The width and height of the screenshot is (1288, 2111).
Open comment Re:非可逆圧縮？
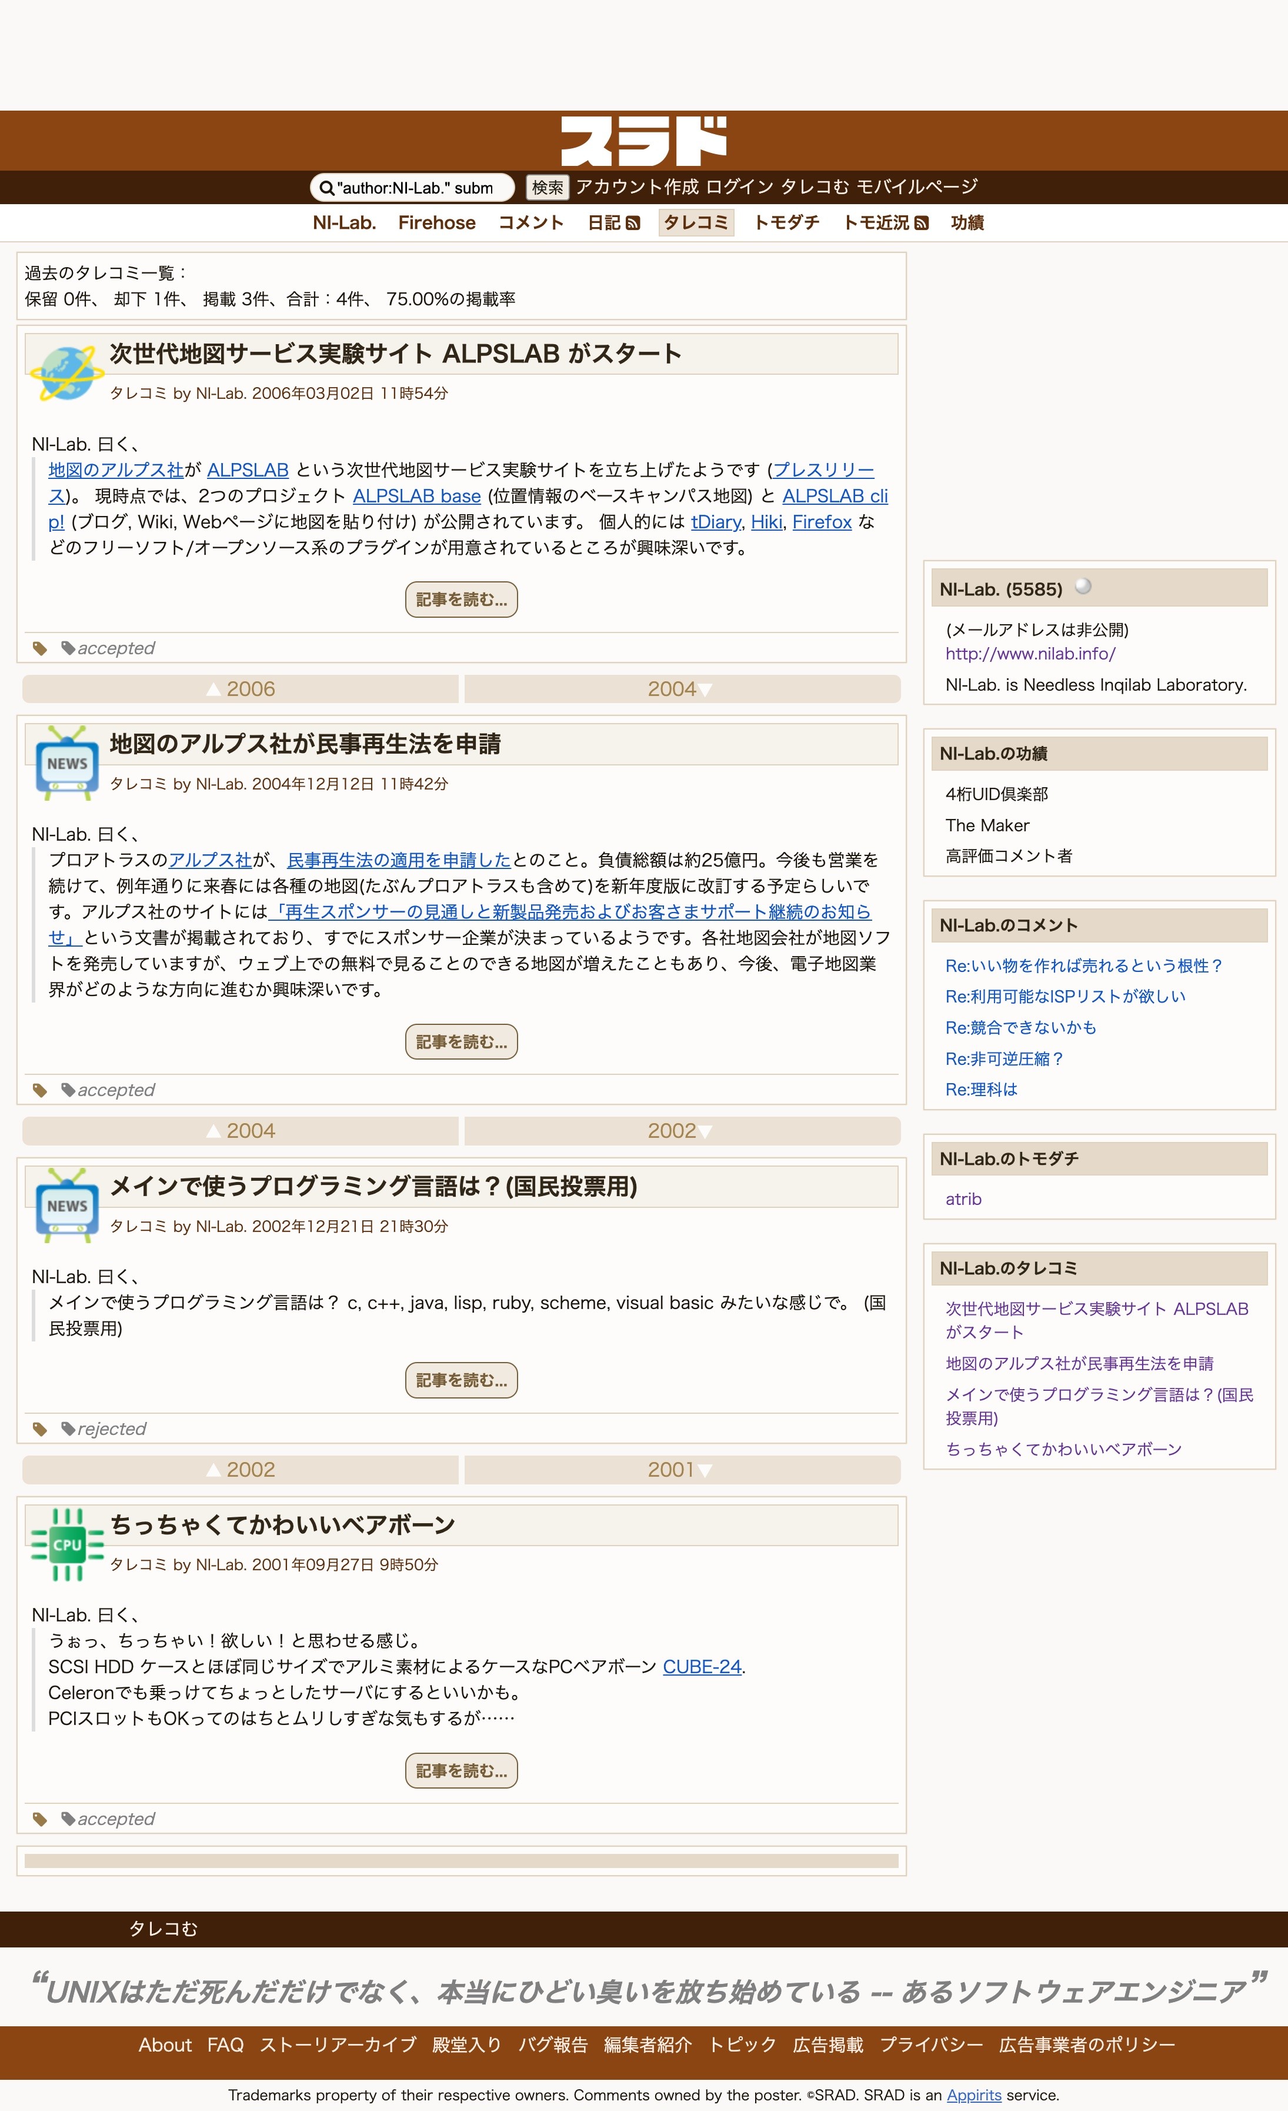[1005, 1059]
